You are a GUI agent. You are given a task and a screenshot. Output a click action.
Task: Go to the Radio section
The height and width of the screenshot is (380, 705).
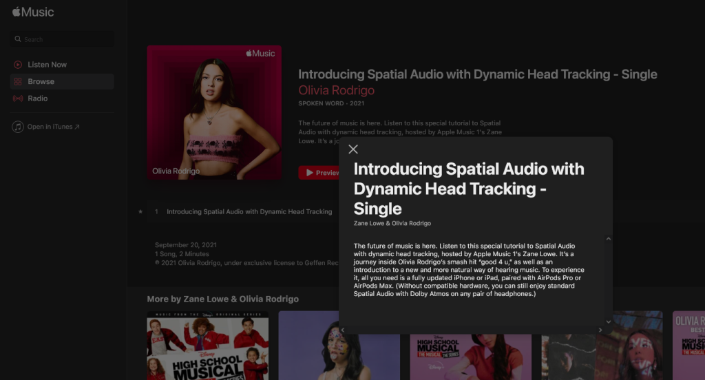[38, 98]
